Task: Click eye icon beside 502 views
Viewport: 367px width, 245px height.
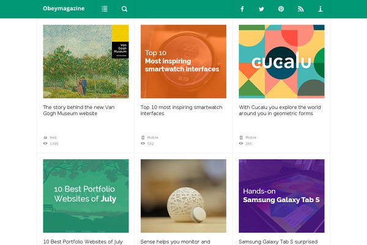Action: click(143, 143)
